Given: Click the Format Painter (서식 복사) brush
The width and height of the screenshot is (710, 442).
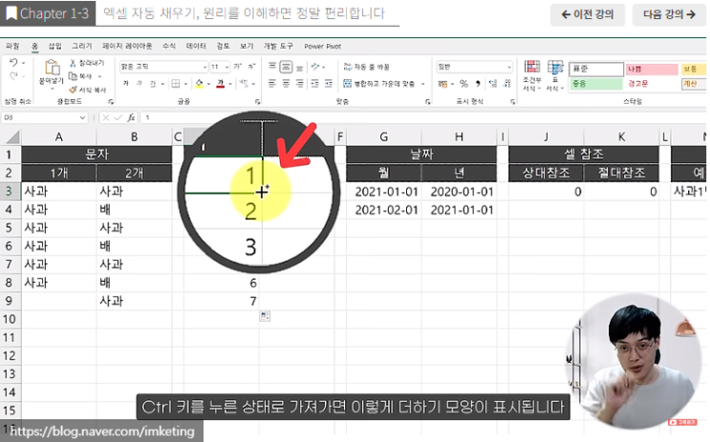Looking at the screenshot, I should point(73,90).
